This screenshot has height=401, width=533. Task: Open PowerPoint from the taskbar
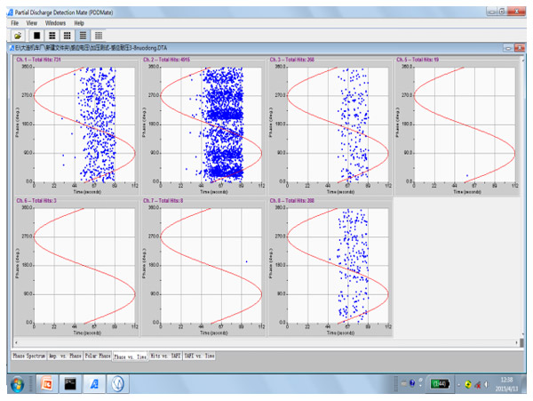46,384
